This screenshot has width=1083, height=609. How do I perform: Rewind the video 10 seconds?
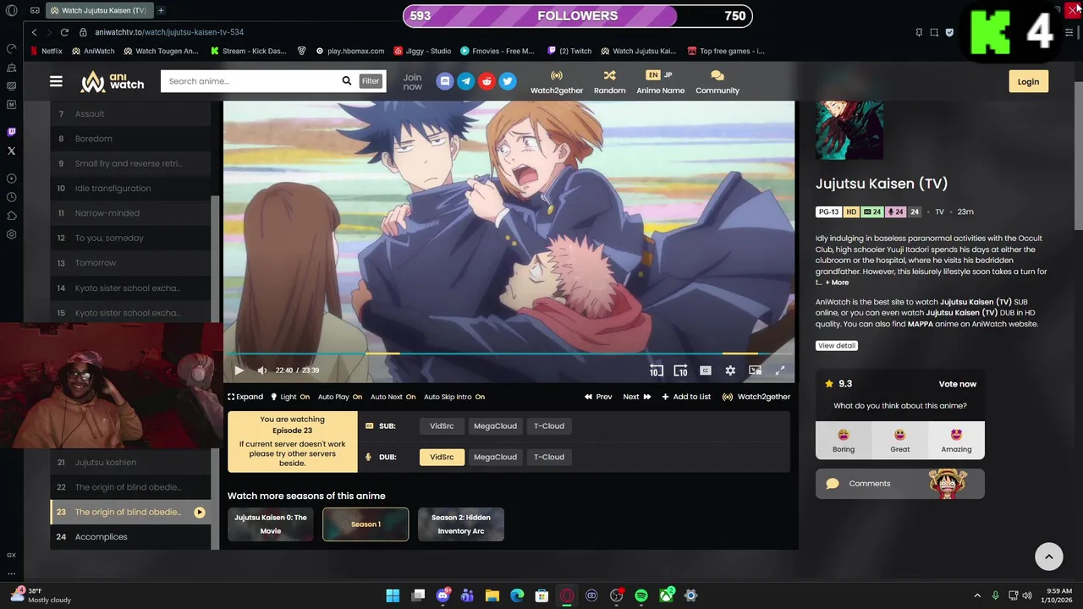[656, 370]
